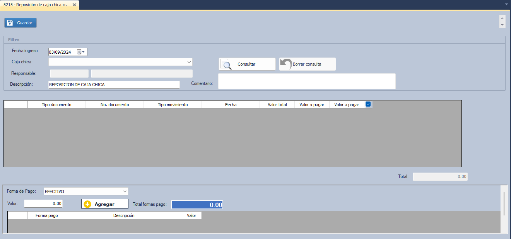Click the Tipo documento column header
Image resolution: width=511 pixels, height=239 pixels.
[x=56, y=105]
